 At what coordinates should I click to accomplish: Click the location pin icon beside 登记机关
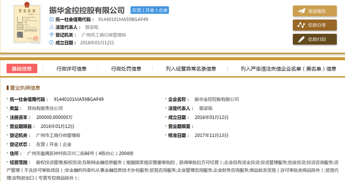51,34
